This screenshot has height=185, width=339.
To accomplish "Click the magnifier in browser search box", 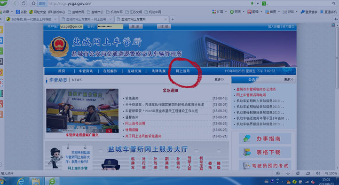I will (334, 3).
